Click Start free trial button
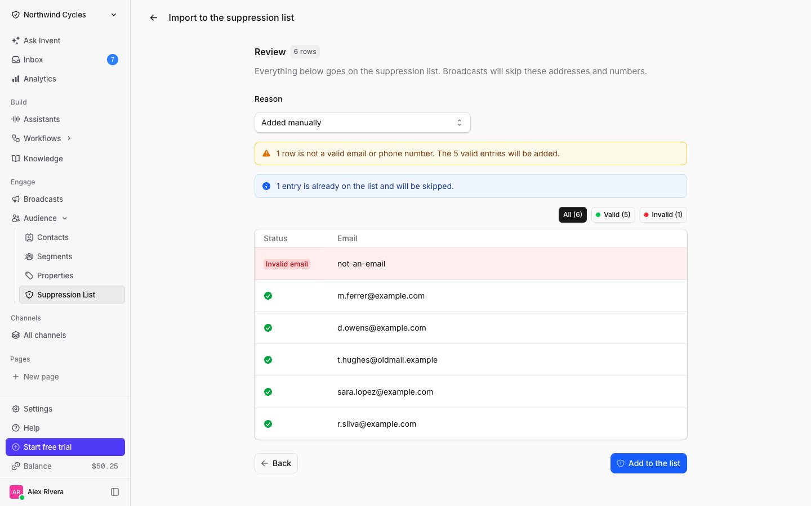Screen dimensions: 811x506 point(65,447)
